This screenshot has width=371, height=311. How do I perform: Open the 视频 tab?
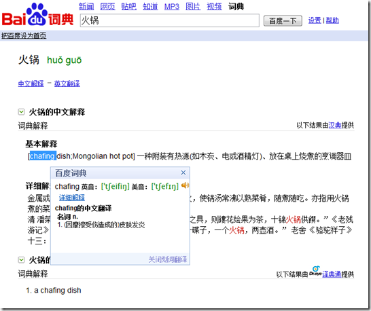(214, 7)
